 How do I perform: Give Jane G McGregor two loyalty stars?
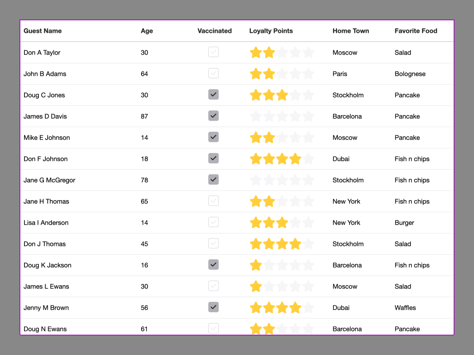[x=269, y=180]
